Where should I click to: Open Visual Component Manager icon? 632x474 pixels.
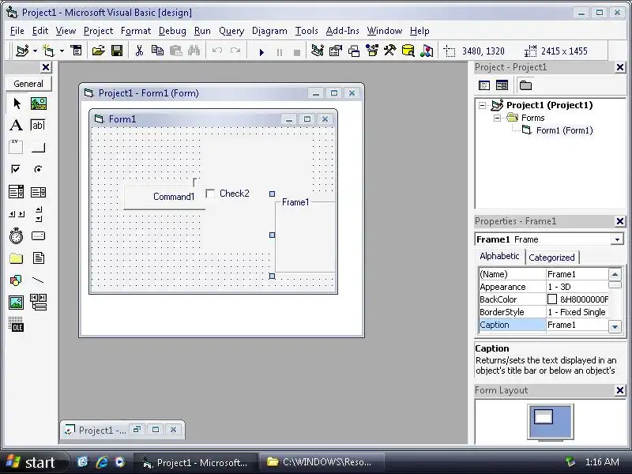click(427, 51)
